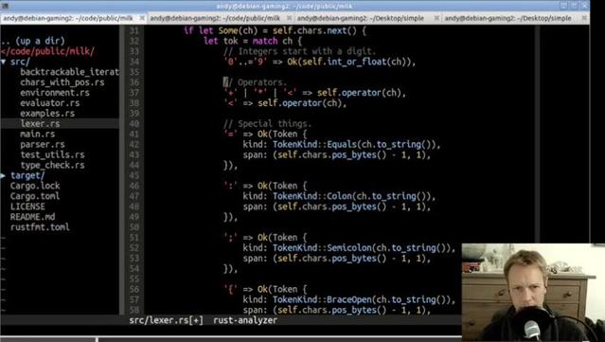The width and height of the screenshot is (605, 342).
Task: Open Cargo.toml in file tree
Action: click(35, 196)
